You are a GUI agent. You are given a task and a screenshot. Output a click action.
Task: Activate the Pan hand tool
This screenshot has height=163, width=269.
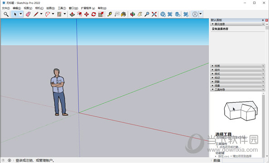coord(139,14)
